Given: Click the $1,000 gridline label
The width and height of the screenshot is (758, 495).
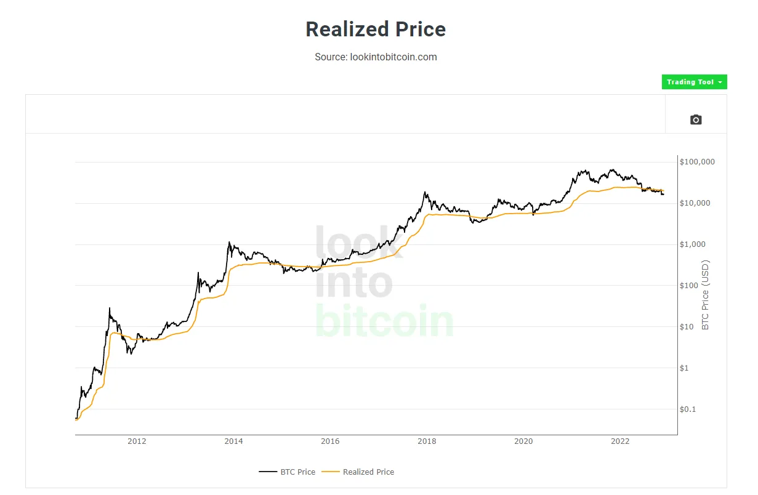Looking at the screenshot, I should coord(692,244).
